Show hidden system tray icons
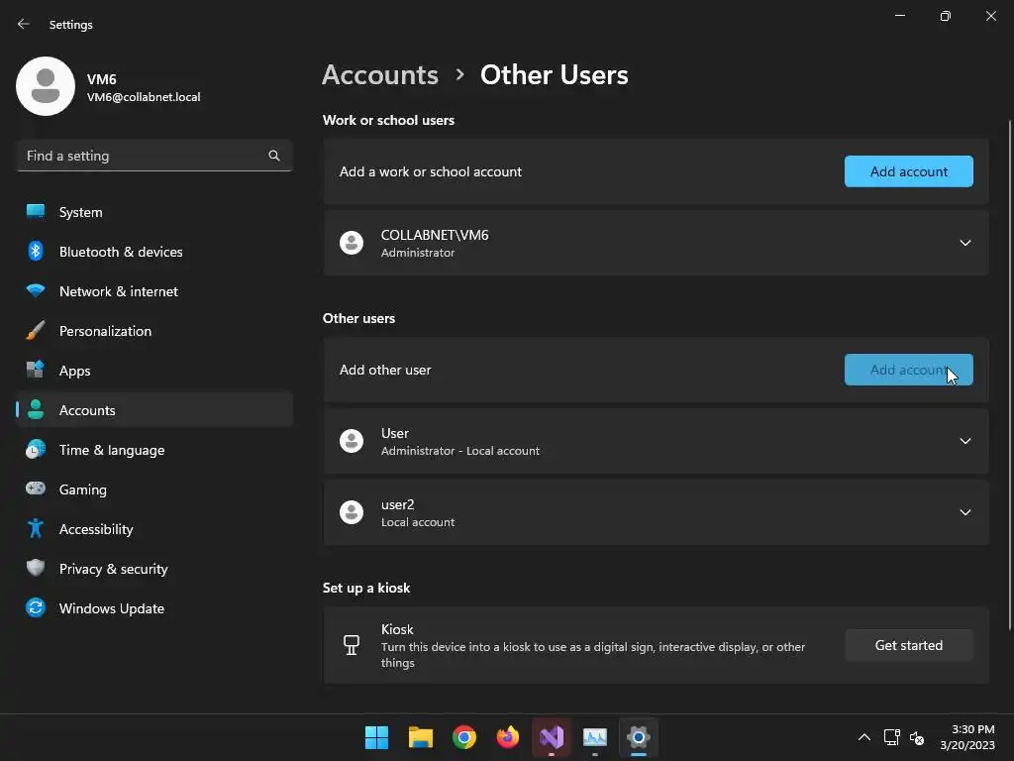1014x761 pixels. 863,737
